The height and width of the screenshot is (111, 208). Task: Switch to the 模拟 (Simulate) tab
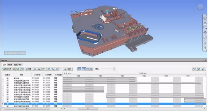click(x=20, y=65)
